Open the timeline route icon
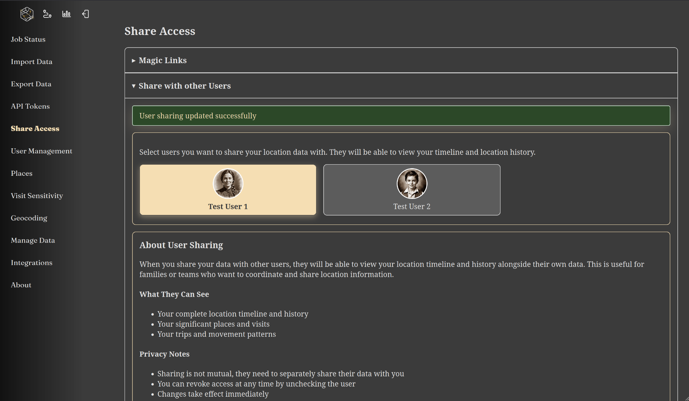Viewport: 689px width, 401px height. (47, 14)
